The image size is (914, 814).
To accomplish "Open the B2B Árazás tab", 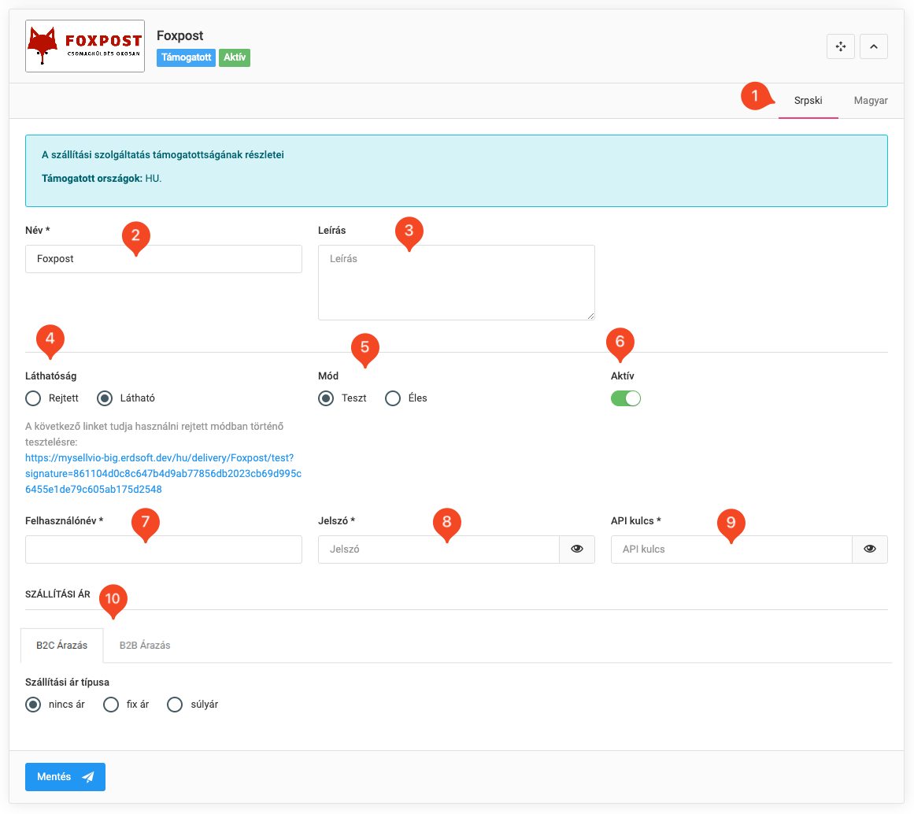I will 145,645.
